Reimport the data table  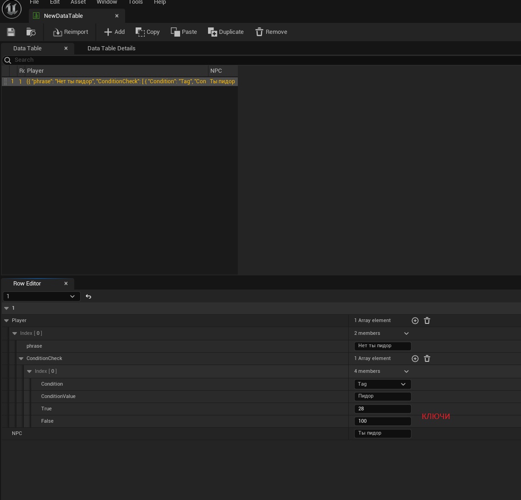[71, 32]
